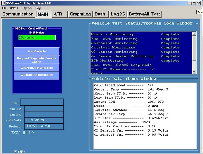
Task: Click Get Freeze Frame Data button
Action: pyautogui.click(x=37, y=68)
